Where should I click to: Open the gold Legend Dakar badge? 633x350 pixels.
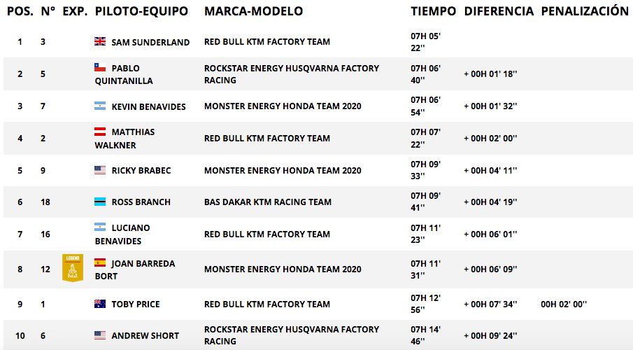click(73, 267)
